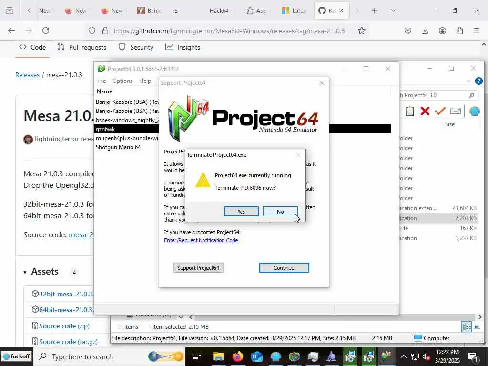Go back with the browser back arrow
Screen dimensions: 488x366
tap(11, 30)
